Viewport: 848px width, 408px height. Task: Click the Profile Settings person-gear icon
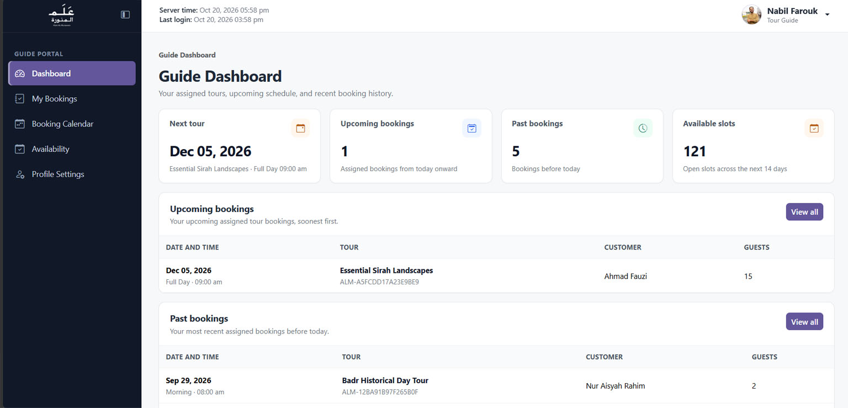click(20, 174)
